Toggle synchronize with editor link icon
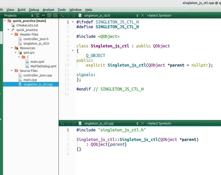The image size is (221, 175). 43,15
